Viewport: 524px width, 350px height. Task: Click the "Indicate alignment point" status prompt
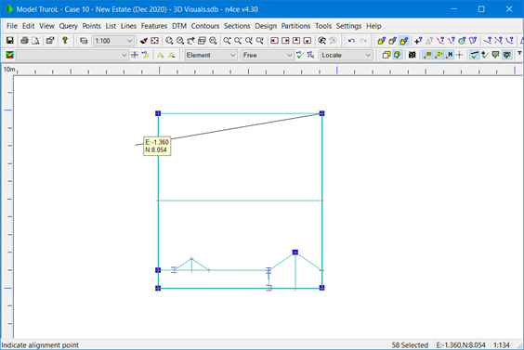[x=40, y=345]
